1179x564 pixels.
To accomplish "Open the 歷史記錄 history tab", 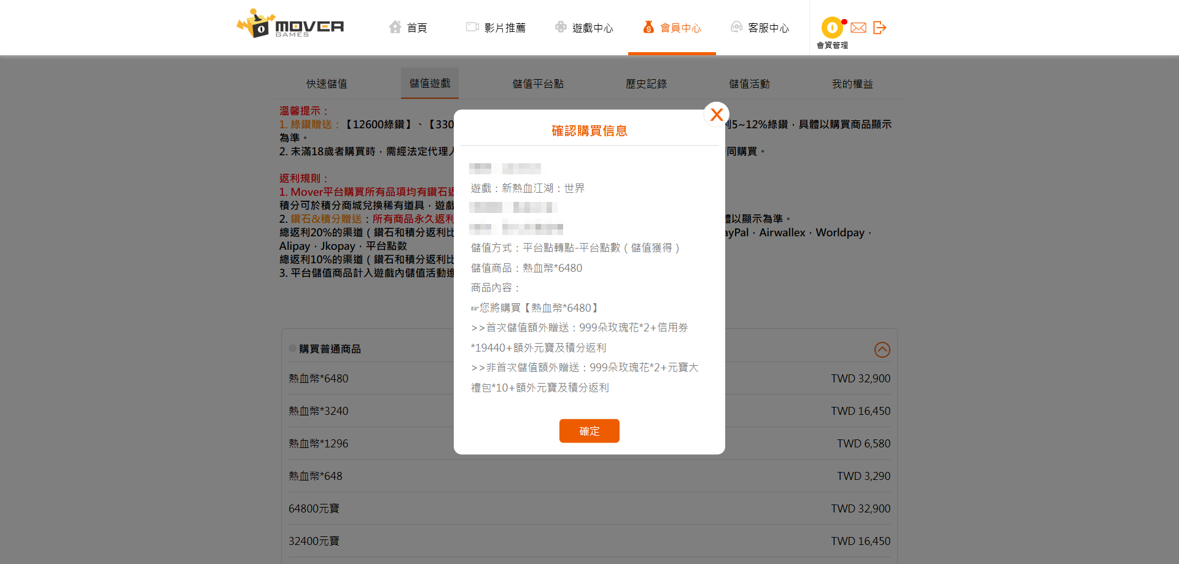I will [x=646, y=83].
